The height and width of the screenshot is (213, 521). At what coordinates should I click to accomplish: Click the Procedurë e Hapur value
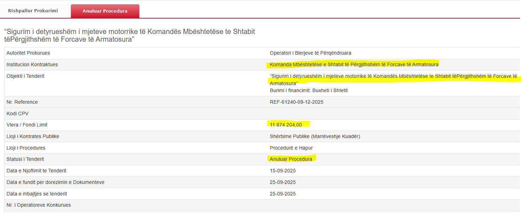coord(291,148)
